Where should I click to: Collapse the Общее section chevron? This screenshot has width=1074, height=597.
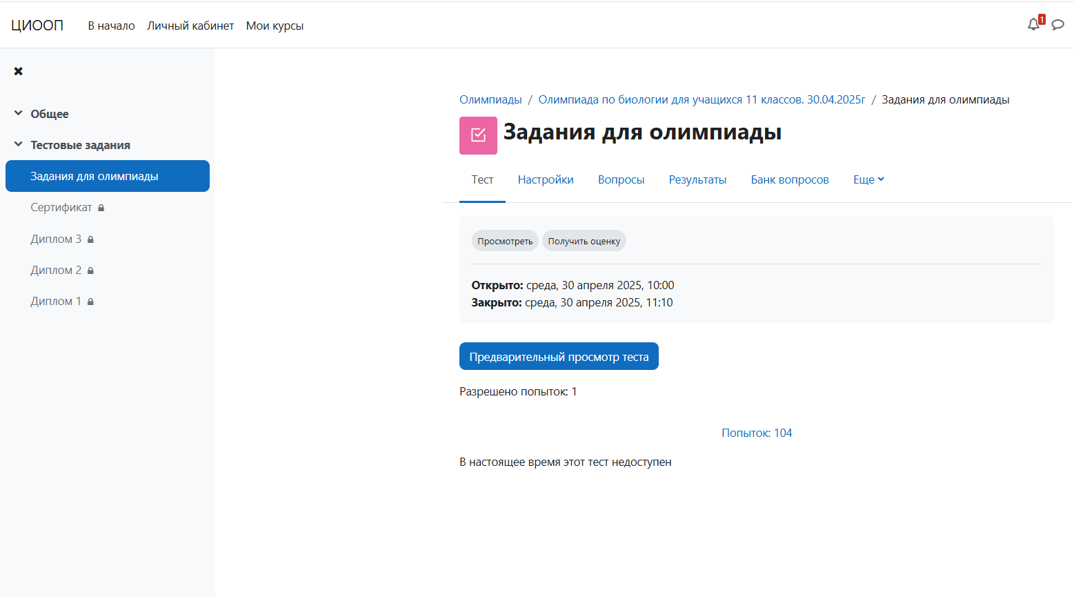pos(19,113)
